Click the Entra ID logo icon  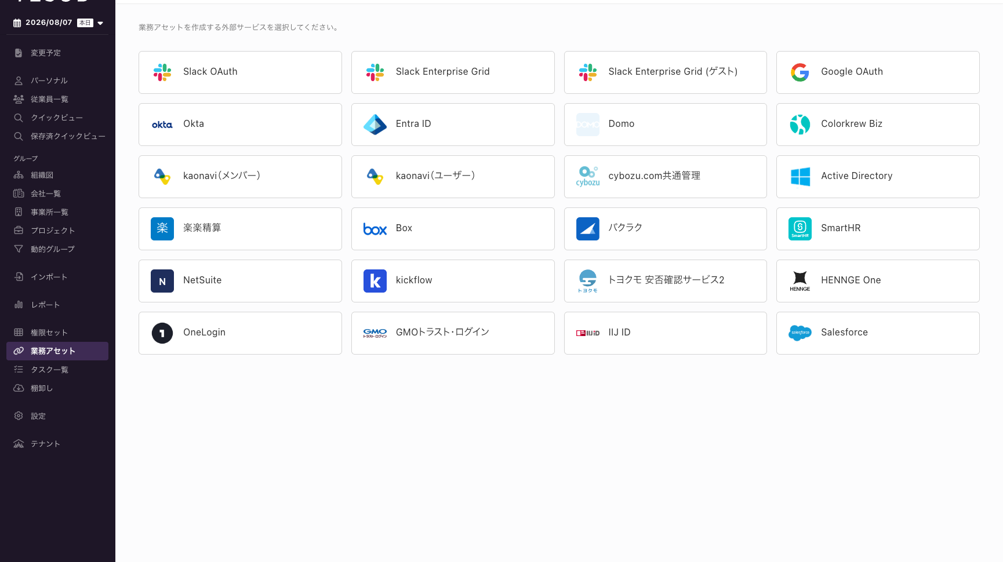click(x=375, y=125)
